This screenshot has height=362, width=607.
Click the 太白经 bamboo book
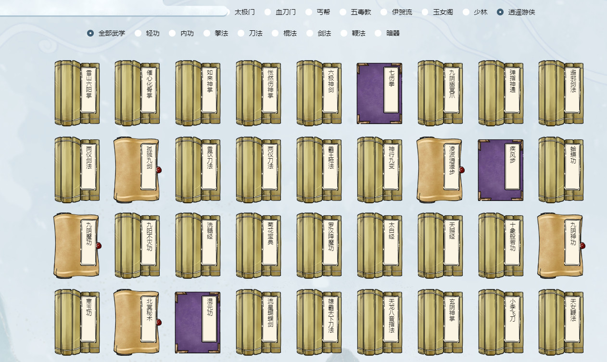pos(379,246)
